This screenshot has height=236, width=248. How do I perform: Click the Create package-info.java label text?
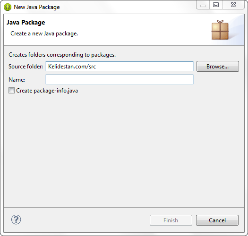tap(47, 91)
